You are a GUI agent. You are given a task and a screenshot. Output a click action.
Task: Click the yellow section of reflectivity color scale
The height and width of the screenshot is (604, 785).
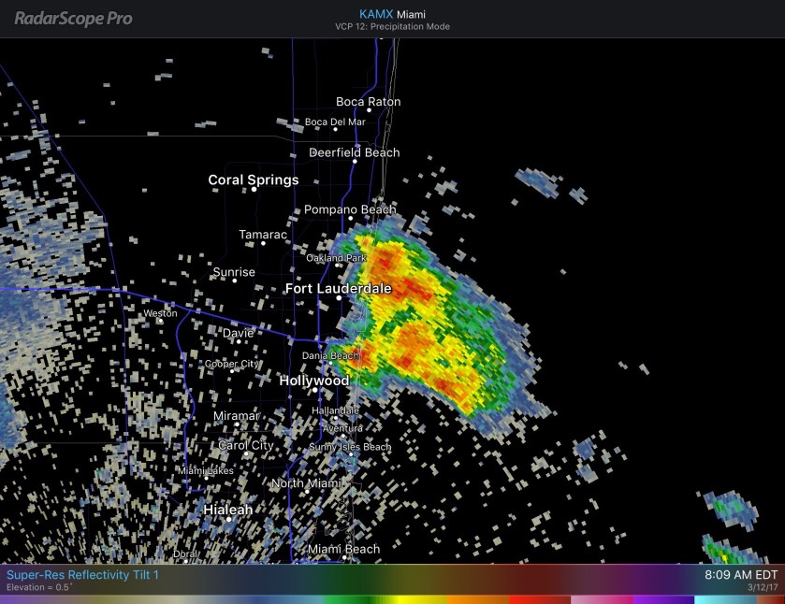pyautogui.click(x=402, y=599)
